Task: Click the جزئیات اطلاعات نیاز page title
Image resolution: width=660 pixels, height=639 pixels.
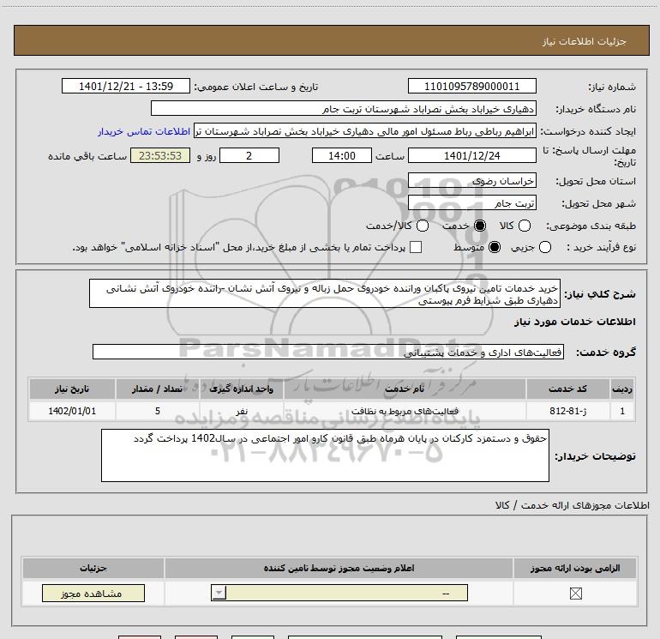Action: coord(584,41)
